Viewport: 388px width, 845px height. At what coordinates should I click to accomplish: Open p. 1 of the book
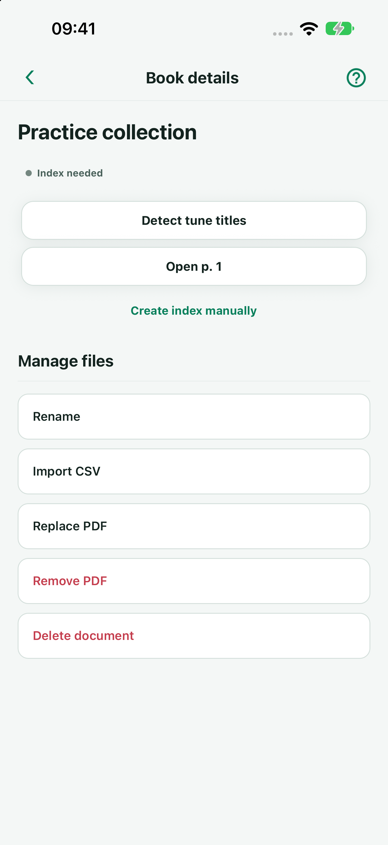194,266
